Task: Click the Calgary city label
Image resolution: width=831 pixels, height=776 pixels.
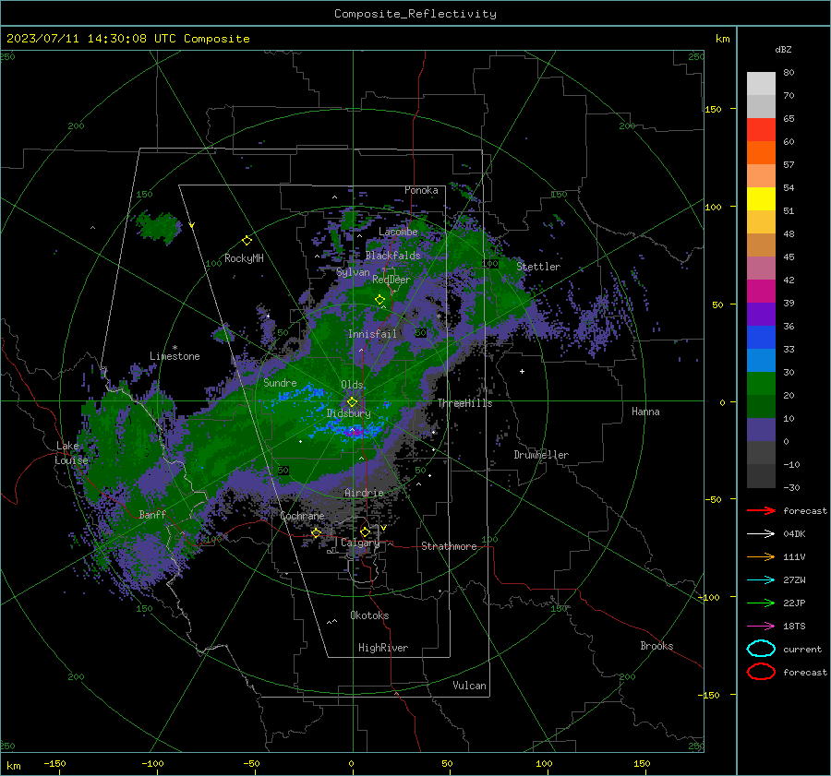Action: click(x=360, y=543)
